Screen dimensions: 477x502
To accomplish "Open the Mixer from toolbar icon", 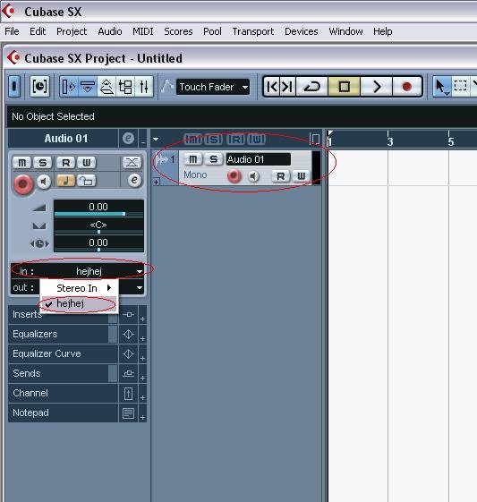I will [x=144, y=87].
